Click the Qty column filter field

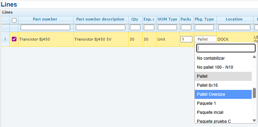coord(135,27)
